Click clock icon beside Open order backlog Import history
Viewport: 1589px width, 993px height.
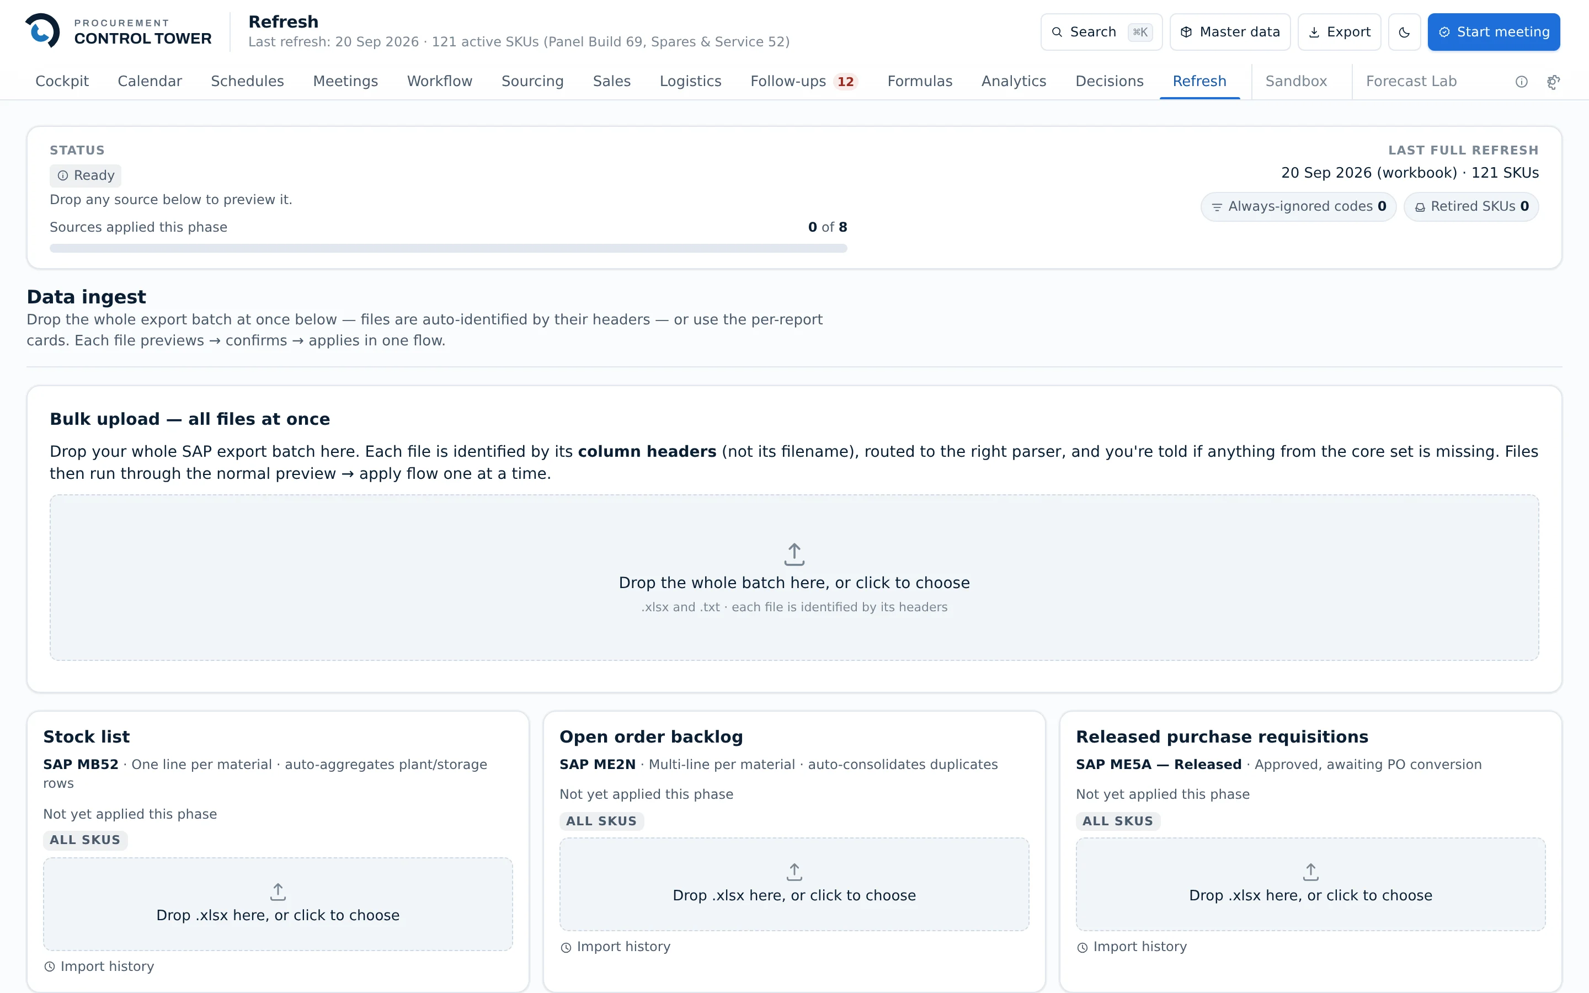pos(566,947)
